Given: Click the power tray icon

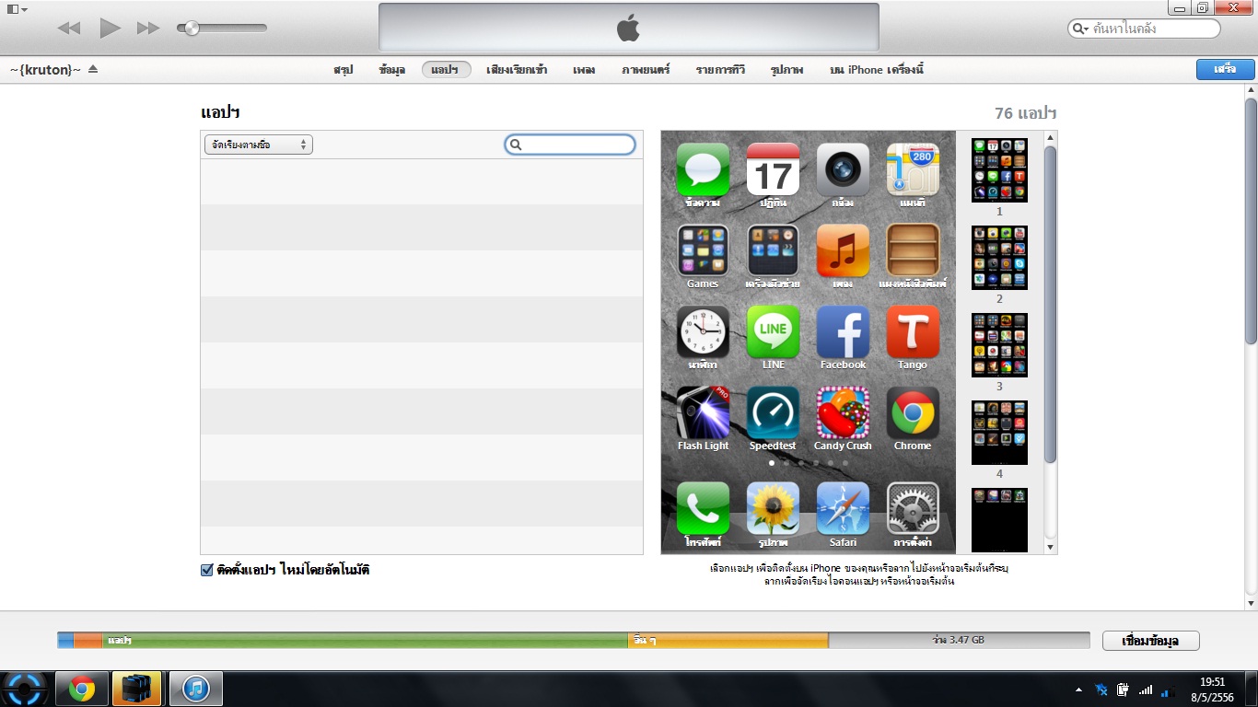Looking at the screenshot, I should point(1124,690).
